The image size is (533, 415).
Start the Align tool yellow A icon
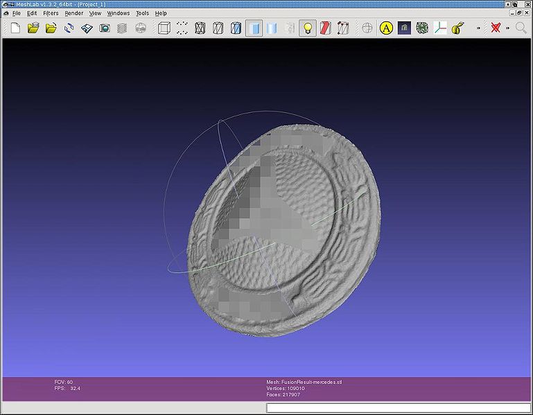386,28
